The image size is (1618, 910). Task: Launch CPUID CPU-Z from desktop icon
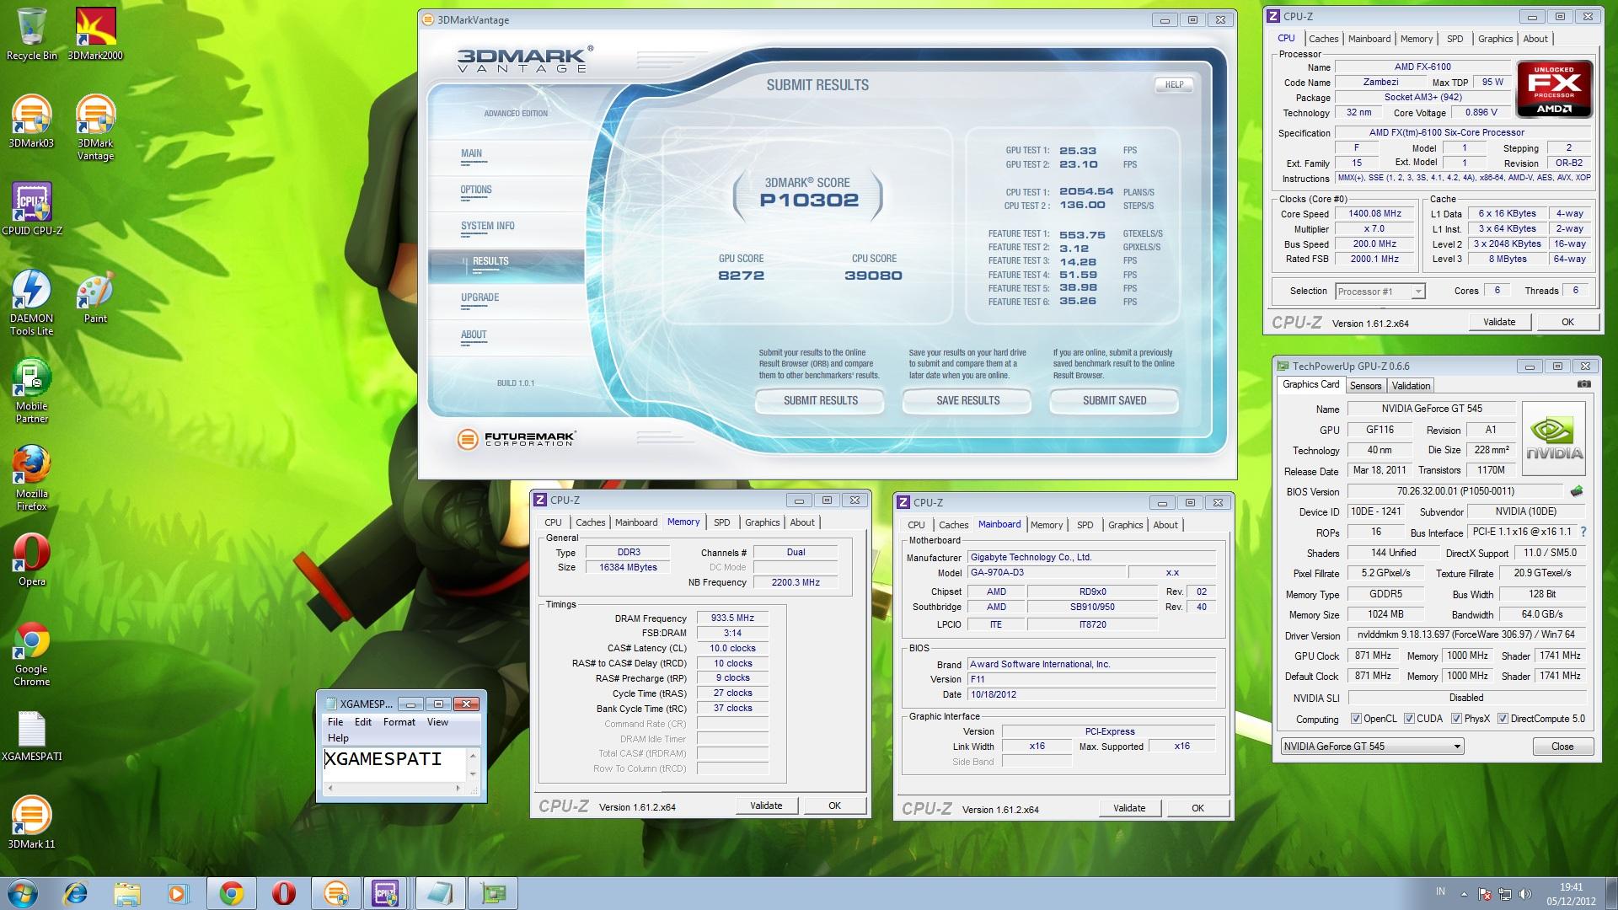[x=32, y=209]
